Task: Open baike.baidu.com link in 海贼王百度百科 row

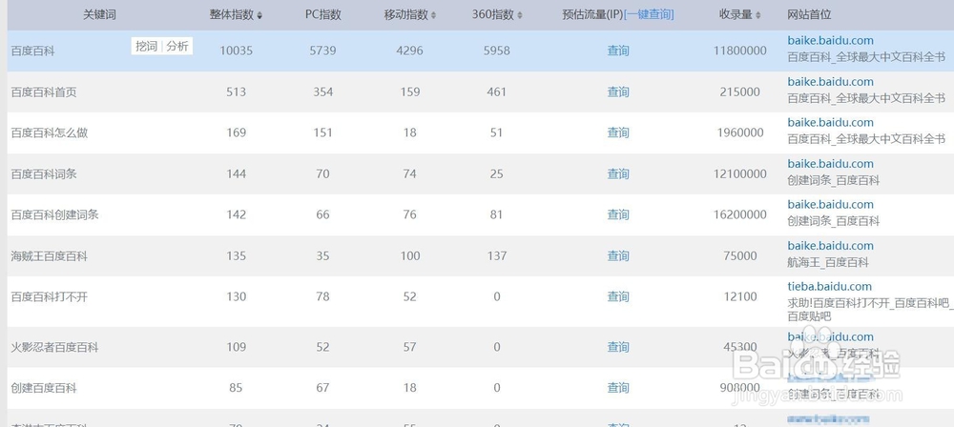Action: click(x=830, y=246)
